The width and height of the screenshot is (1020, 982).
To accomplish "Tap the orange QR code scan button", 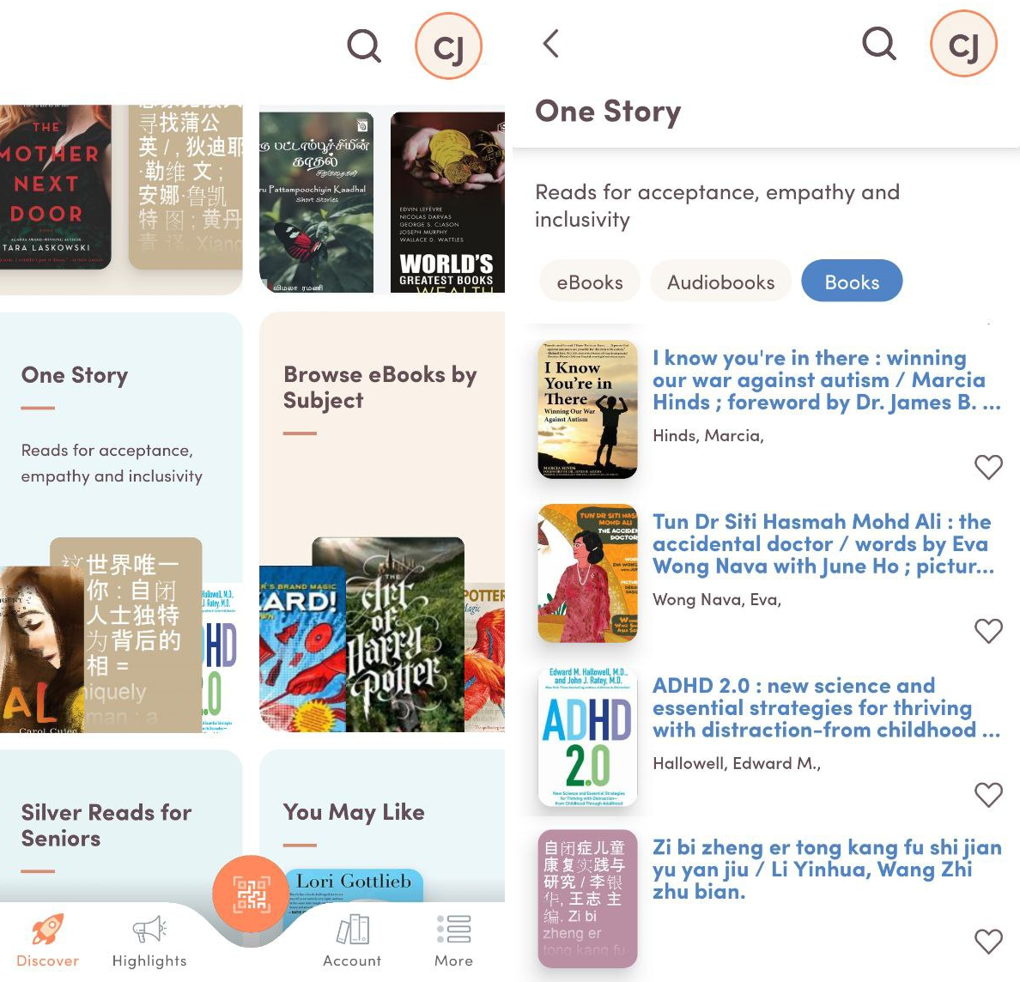I will tap(251, 894).
